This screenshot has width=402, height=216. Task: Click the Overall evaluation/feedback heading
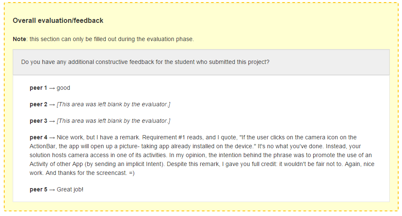[58, 20]
